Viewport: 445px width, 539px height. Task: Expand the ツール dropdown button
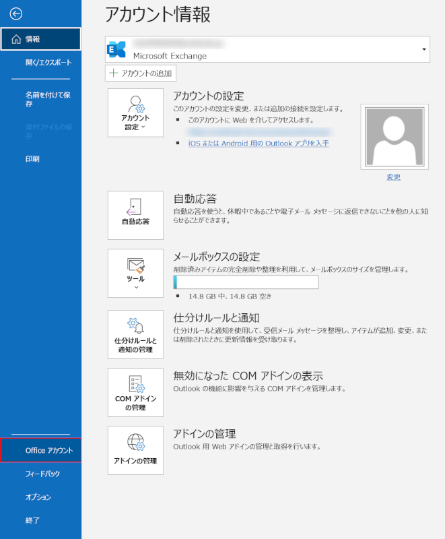(x=135, y=274)
